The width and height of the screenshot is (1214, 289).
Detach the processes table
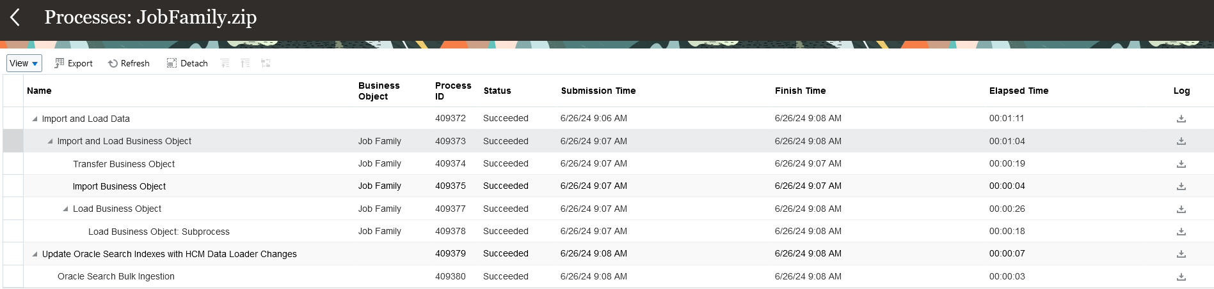pyautogui.click(x=187, y=63)
